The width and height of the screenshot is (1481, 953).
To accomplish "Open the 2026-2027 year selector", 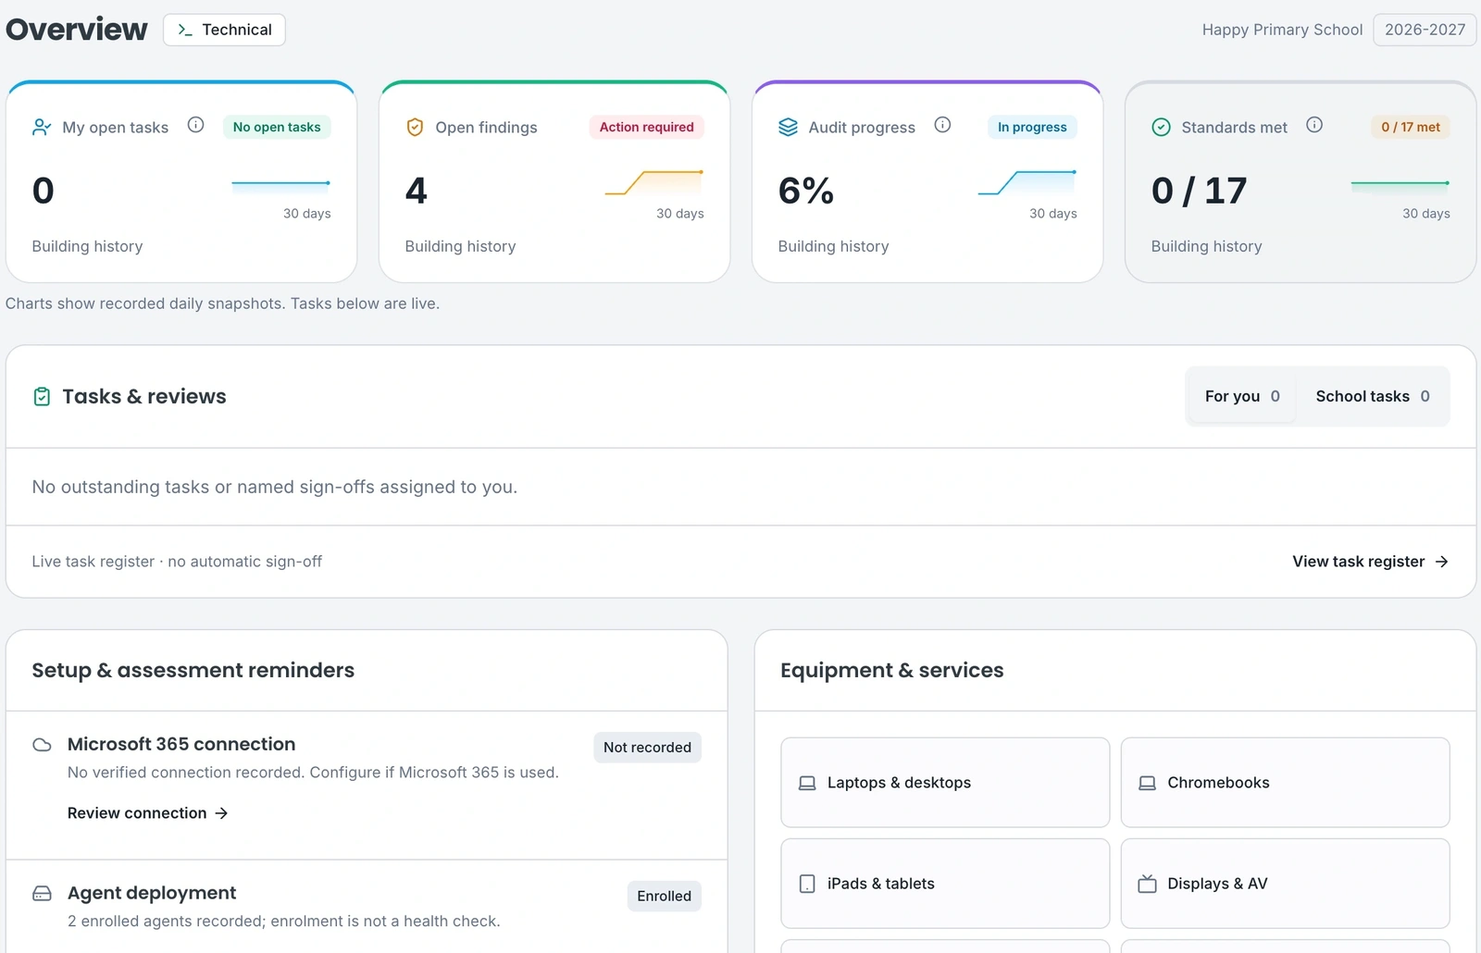I will (1425, 30).
